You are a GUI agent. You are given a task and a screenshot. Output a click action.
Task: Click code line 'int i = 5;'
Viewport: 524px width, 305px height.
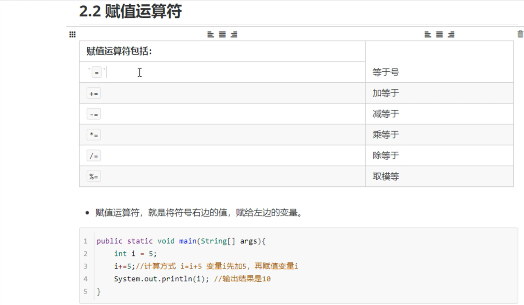pos(135,254)
